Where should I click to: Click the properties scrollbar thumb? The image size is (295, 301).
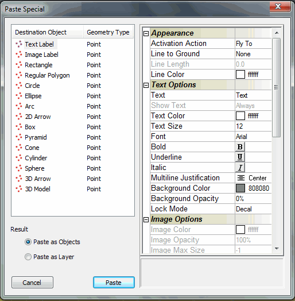pos(277,87)
